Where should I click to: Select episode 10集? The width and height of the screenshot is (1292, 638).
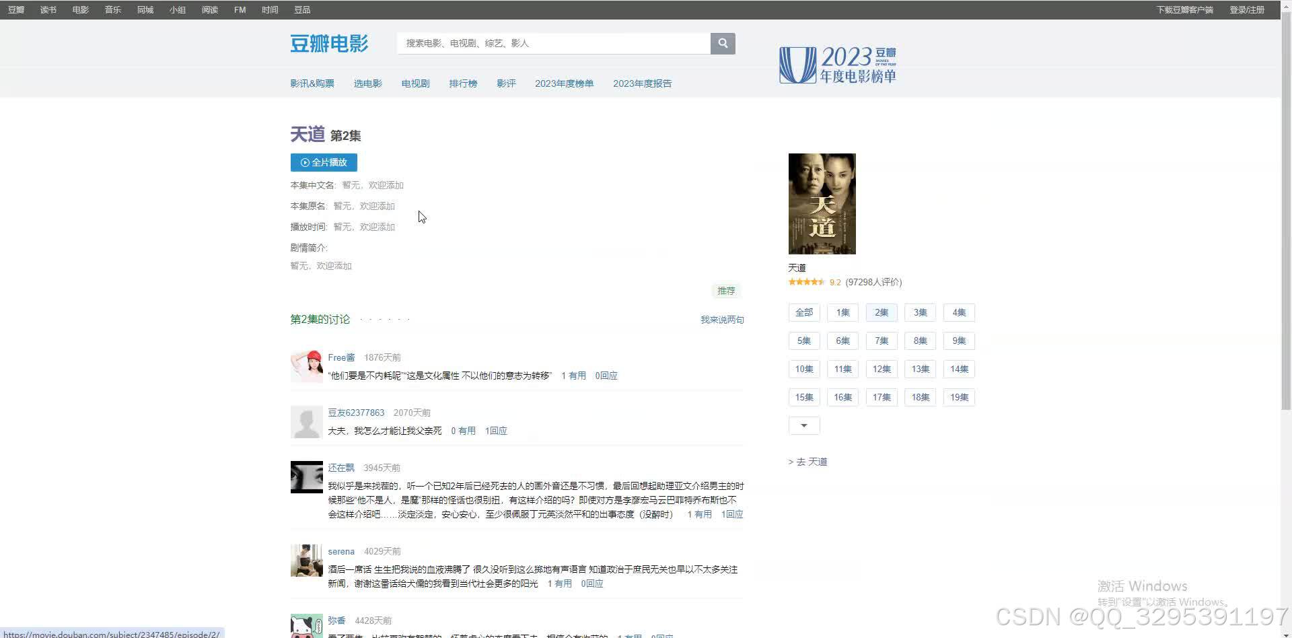[804, 369]
